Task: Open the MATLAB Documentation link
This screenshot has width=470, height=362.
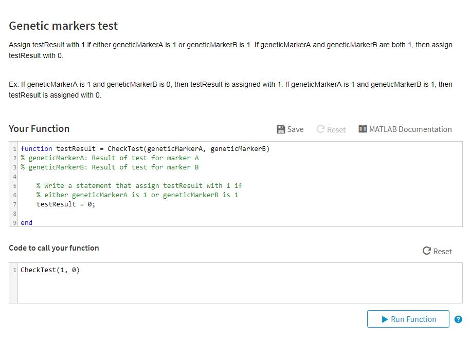Action: point(410,129)
